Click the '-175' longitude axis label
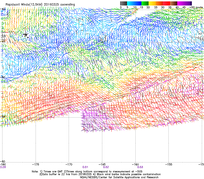 click(36, 165)
